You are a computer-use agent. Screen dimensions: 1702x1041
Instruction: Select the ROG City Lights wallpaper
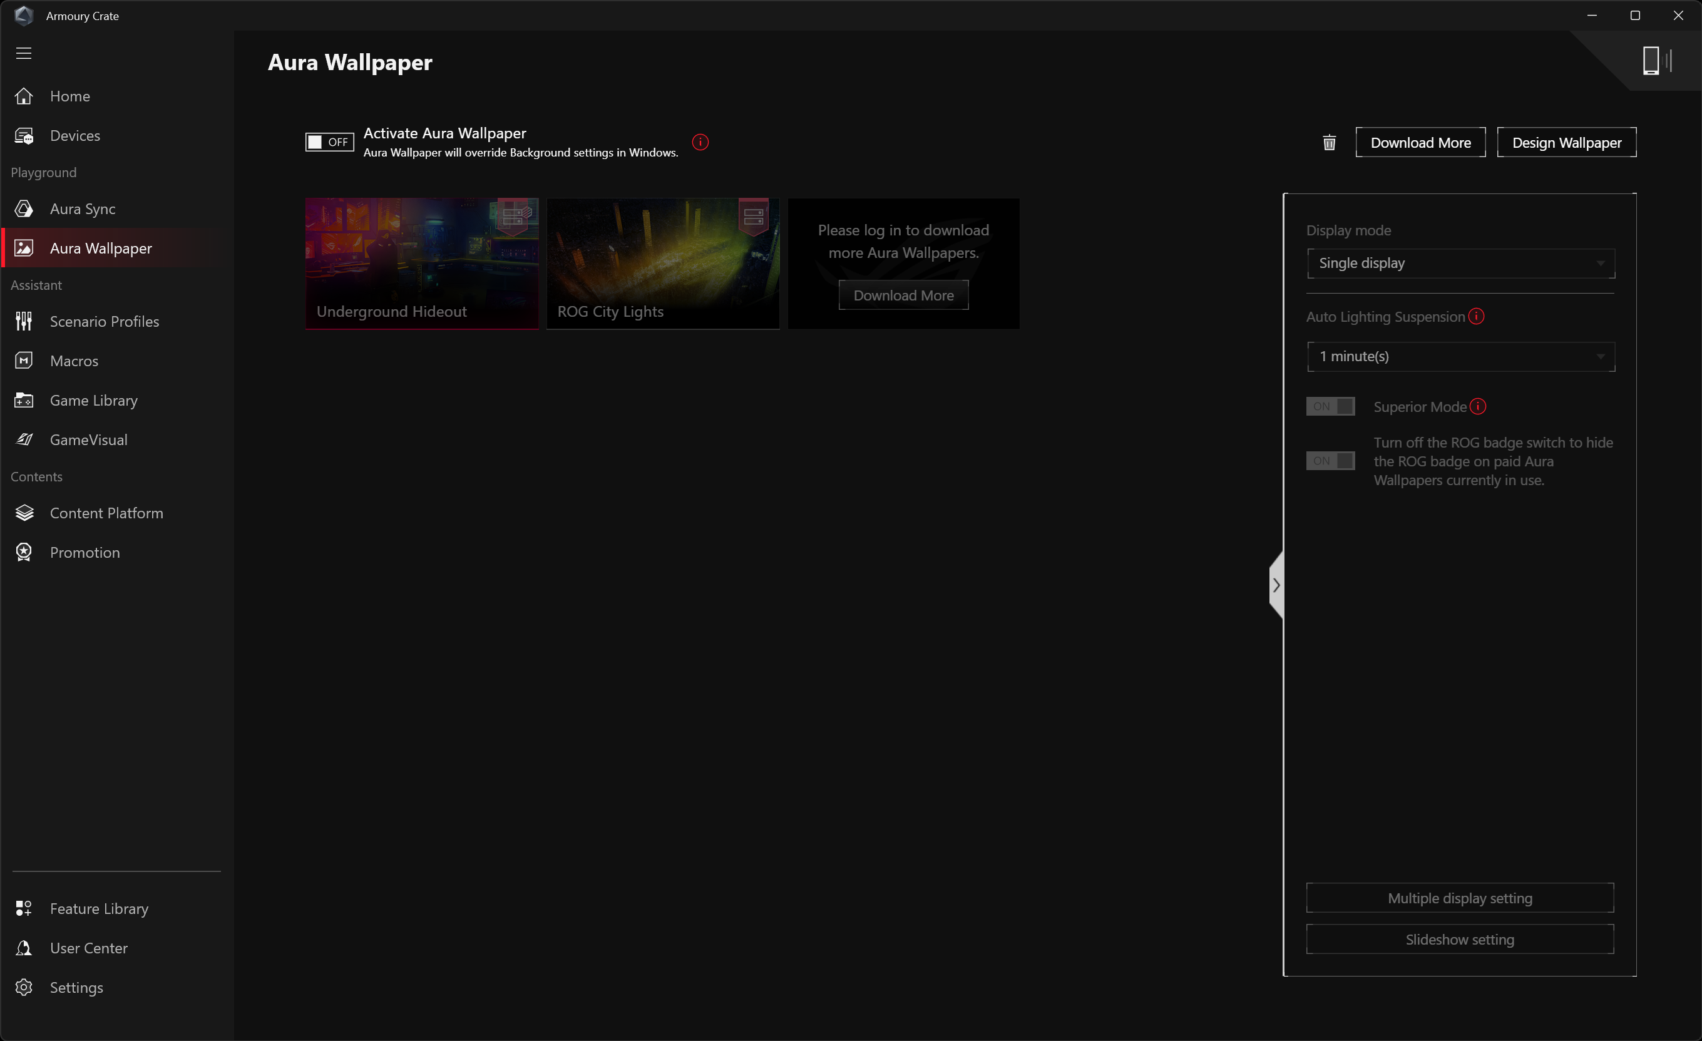(662, 263)
